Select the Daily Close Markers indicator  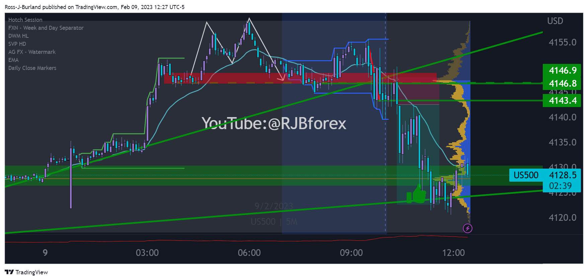pos(32,68)
